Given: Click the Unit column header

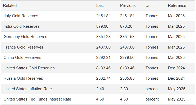Looking at the screenshot, I should tap(149, 6).
